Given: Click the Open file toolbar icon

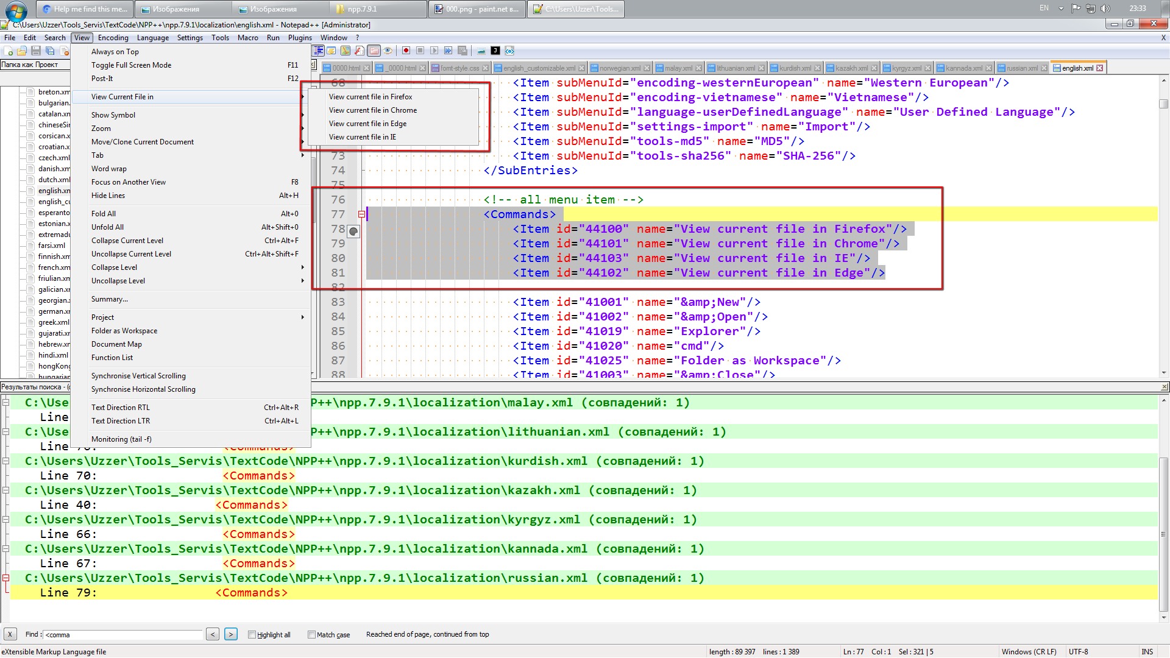Looking at the screenshot, I should click(x=23, y=51).
